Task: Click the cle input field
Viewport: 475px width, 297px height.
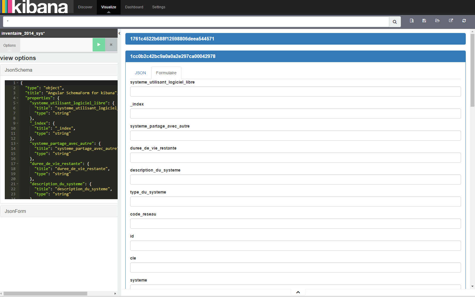Action: (295, 268)
